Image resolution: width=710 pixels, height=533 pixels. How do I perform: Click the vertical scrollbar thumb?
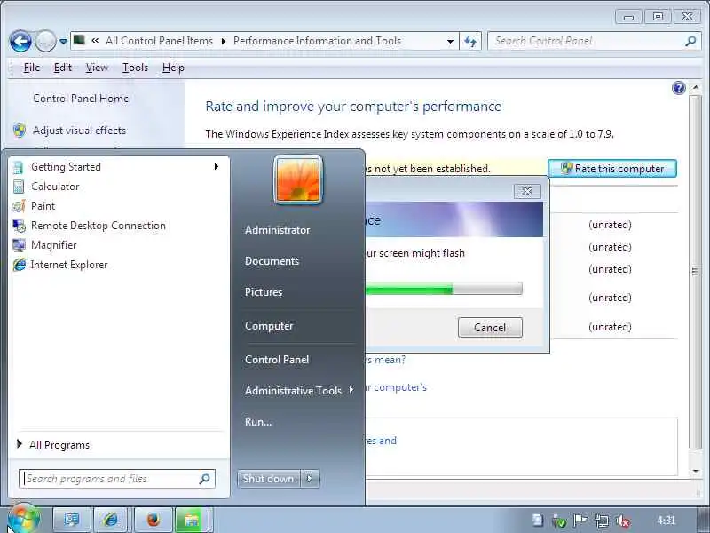click(695, 272)
